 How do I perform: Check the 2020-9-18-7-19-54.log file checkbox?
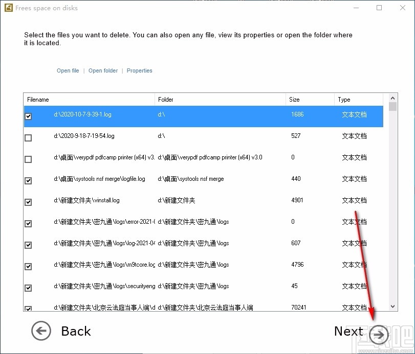pos(28,137)
